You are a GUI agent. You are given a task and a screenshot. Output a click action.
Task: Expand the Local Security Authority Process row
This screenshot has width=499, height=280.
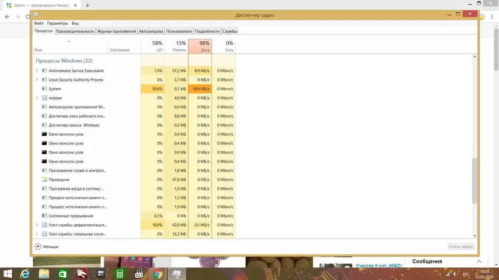(x=36, y=80)
